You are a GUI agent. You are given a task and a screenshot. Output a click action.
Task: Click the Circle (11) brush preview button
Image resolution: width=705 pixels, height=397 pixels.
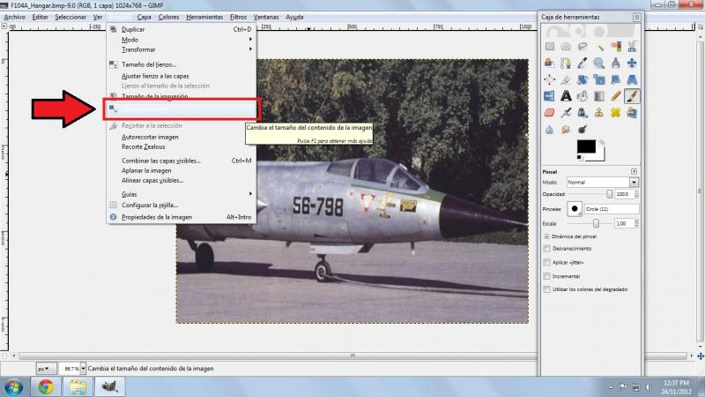tap(575, 209)
